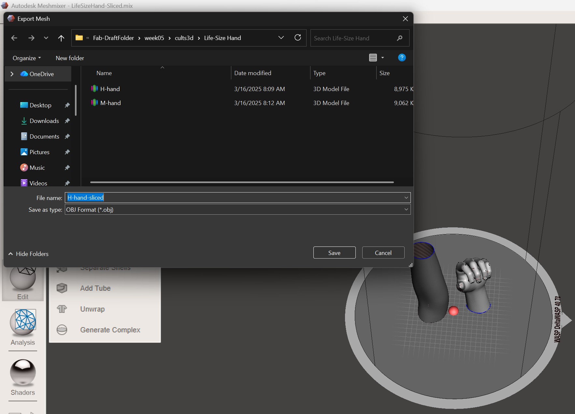Change the file view layout icon
This screenshot has height=414, width=575.
373,58
